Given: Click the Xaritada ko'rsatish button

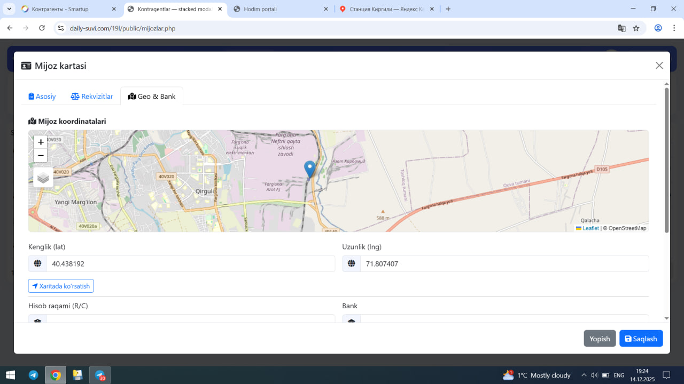Looking at the screenshot, I should (x=61, y=286).
